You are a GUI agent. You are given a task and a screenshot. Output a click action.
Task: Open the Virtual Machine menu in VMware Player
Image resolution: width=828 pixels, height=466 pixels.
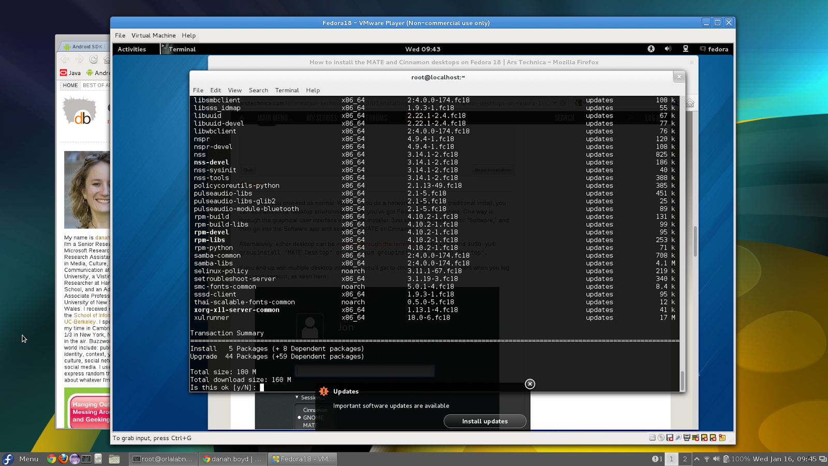154,35
